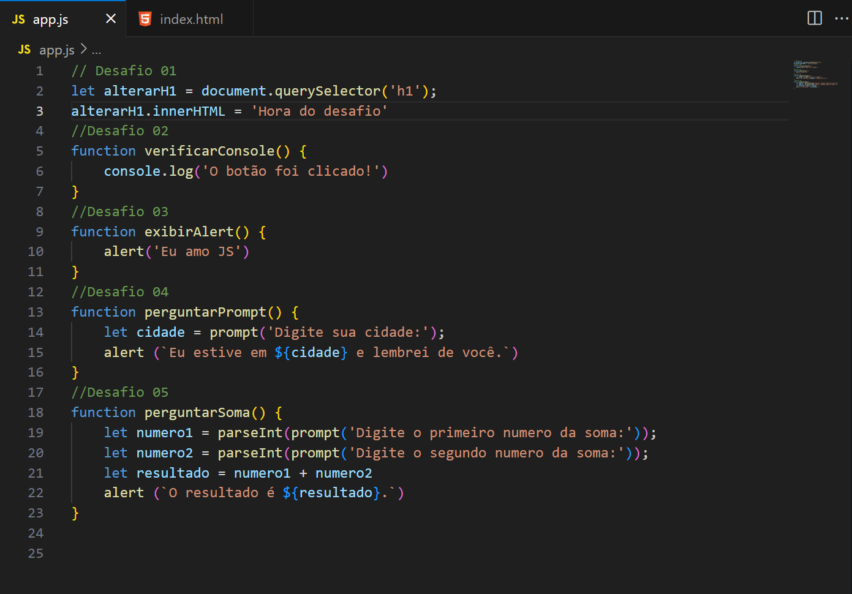Split the editor to the right

[x=815, y=18]
